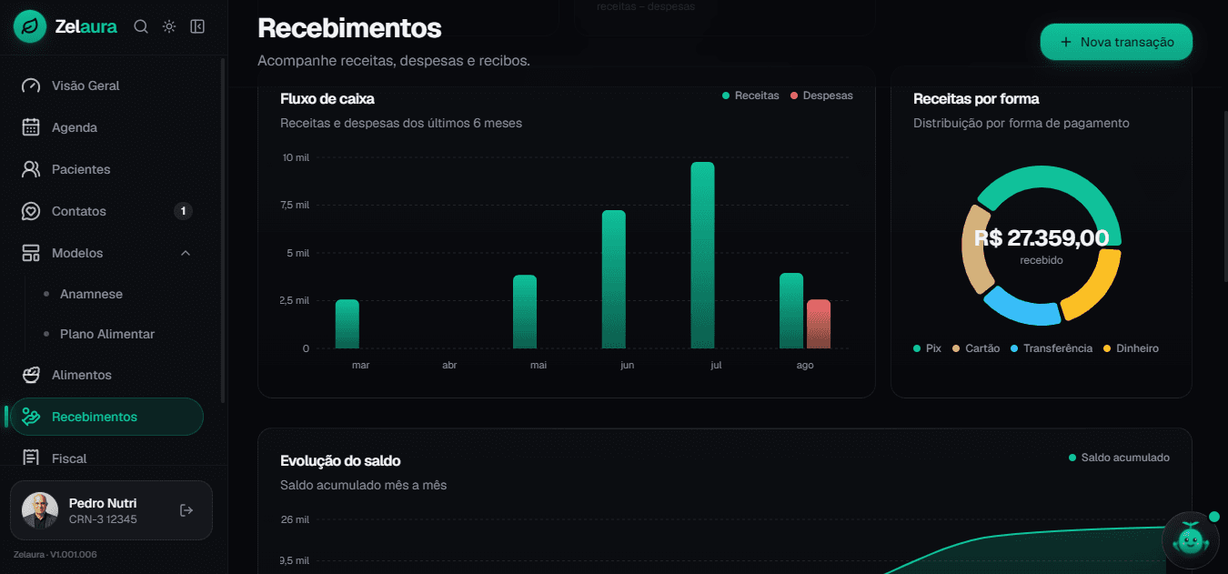Toggle Pix in payment legend
This screenshot has width=1228, height=574.
click(x=927, y=348)
